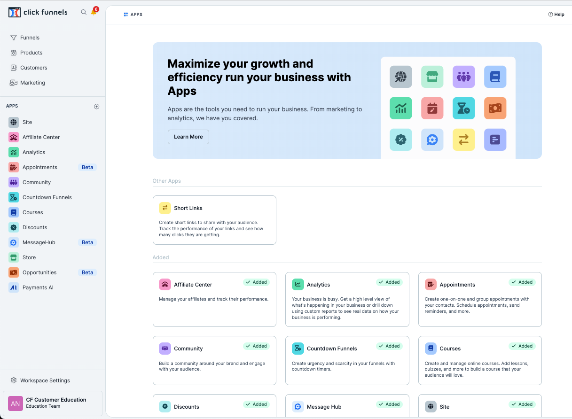572x419 pixels.
Task: Toggle the Added badge on Site card
Action: click(x=522, y=404)
